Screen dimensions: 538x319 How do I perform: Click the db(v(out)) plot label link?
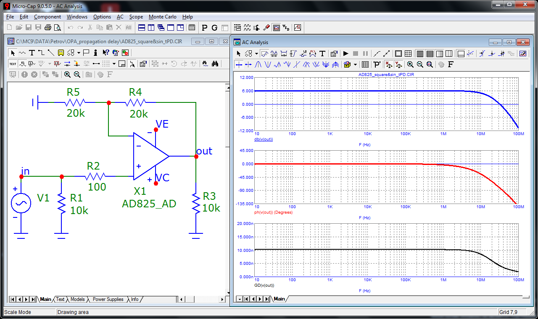pos(264,139)
